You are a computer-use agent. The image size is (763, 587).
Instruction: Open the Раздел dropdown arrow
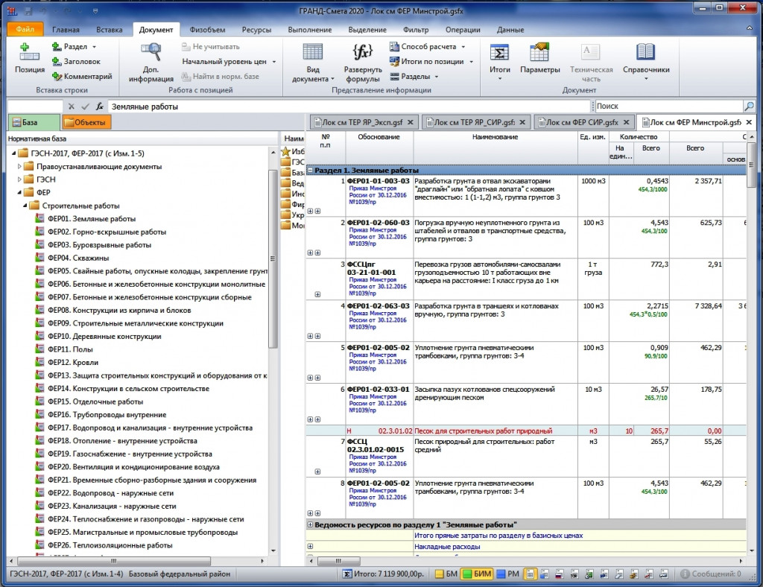pos(94,47)
